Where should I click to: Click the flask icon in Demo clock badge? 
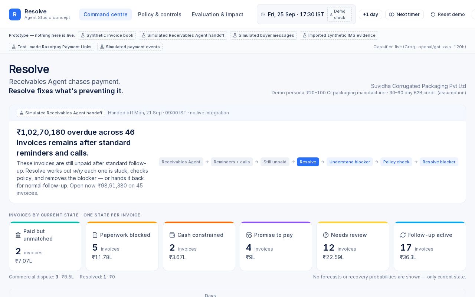click(331, 14)
